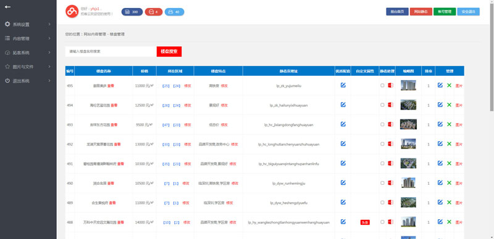494x239 pixels.
Task: Expand 内容管理 sidebar chevron
Action: tap(49, 38)
